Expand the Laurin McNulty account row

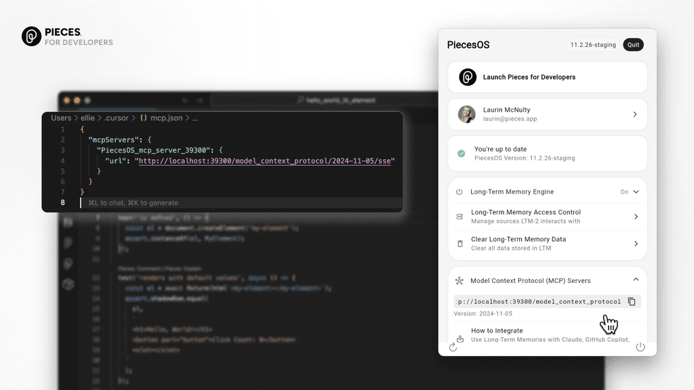(635, 114)
